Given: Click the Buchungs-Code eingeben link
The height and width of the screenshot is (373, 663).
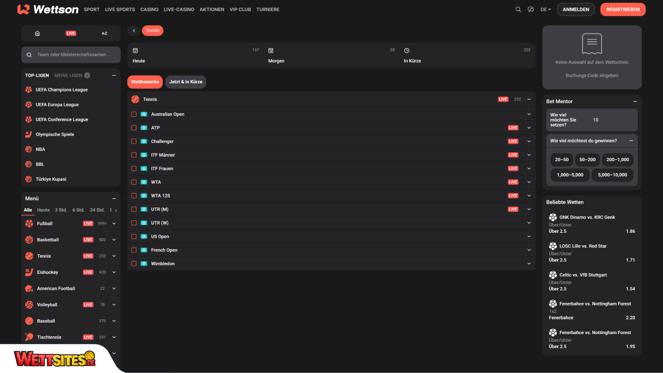Looking at the screenshot, I should point(592,76).
